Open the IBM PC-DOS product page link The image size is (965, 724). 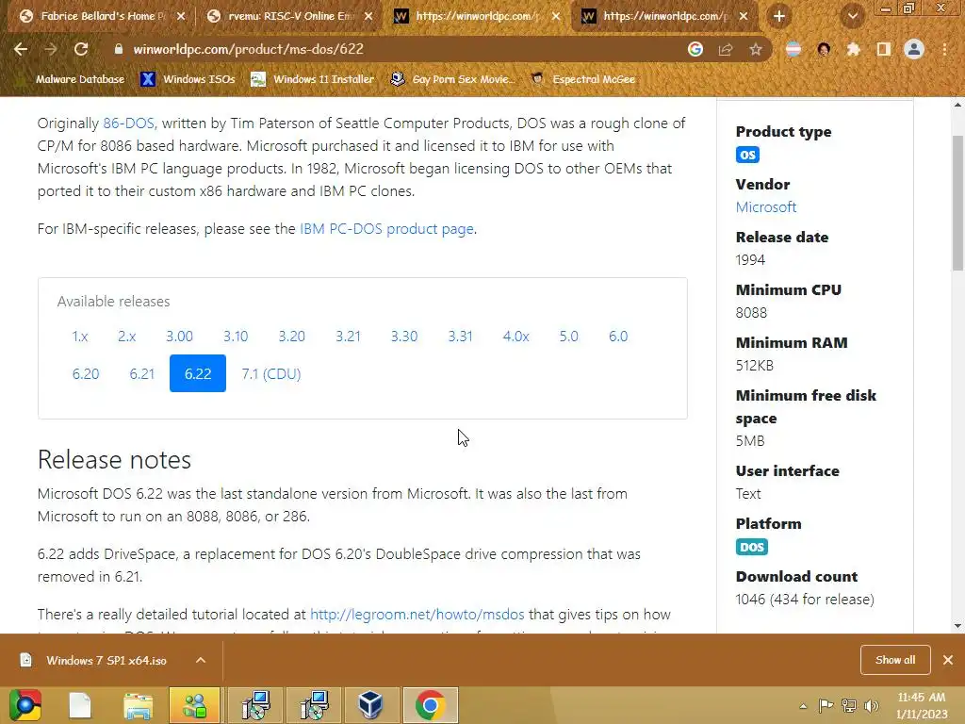[386, 228]
